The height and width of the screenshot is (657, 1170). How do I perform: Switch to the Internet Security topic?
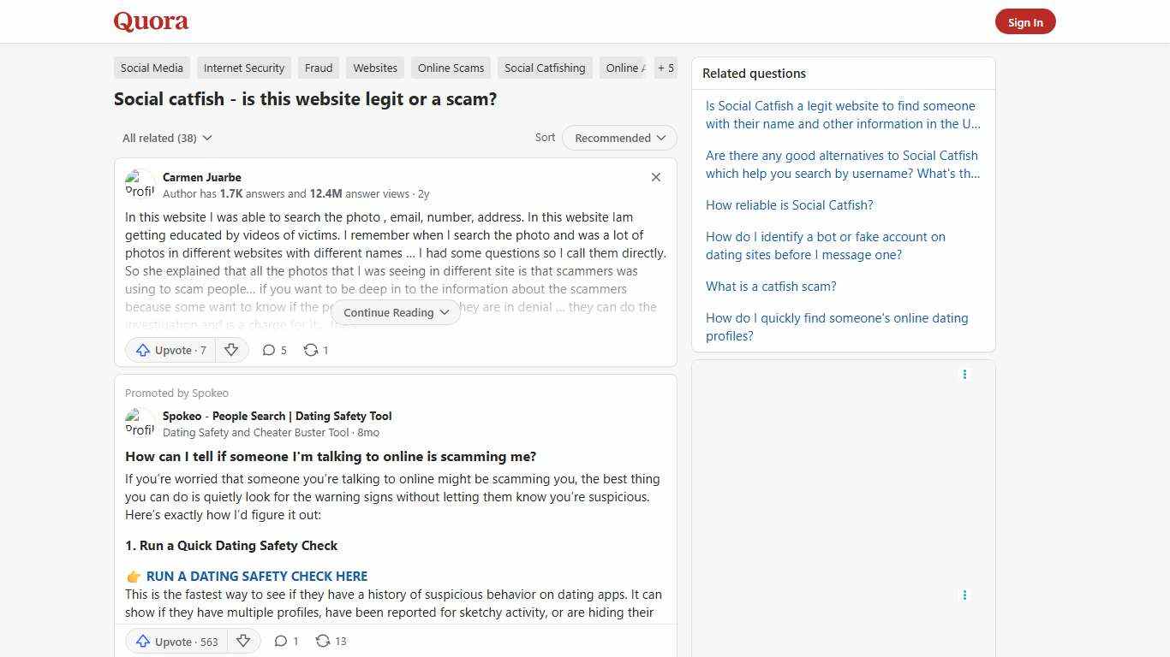pos(243,68)
